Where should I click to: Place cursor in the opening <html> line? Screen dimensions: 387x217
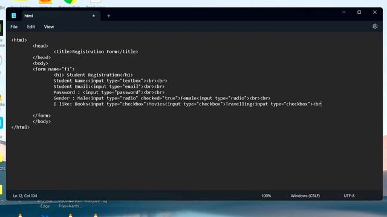[19, 40]
